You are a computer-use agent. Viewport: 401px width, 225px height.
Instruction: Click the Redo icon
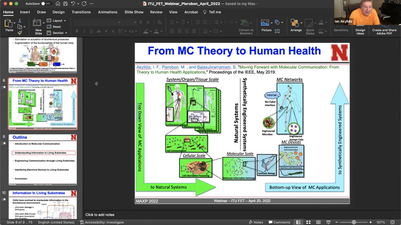tap(84, 4)
